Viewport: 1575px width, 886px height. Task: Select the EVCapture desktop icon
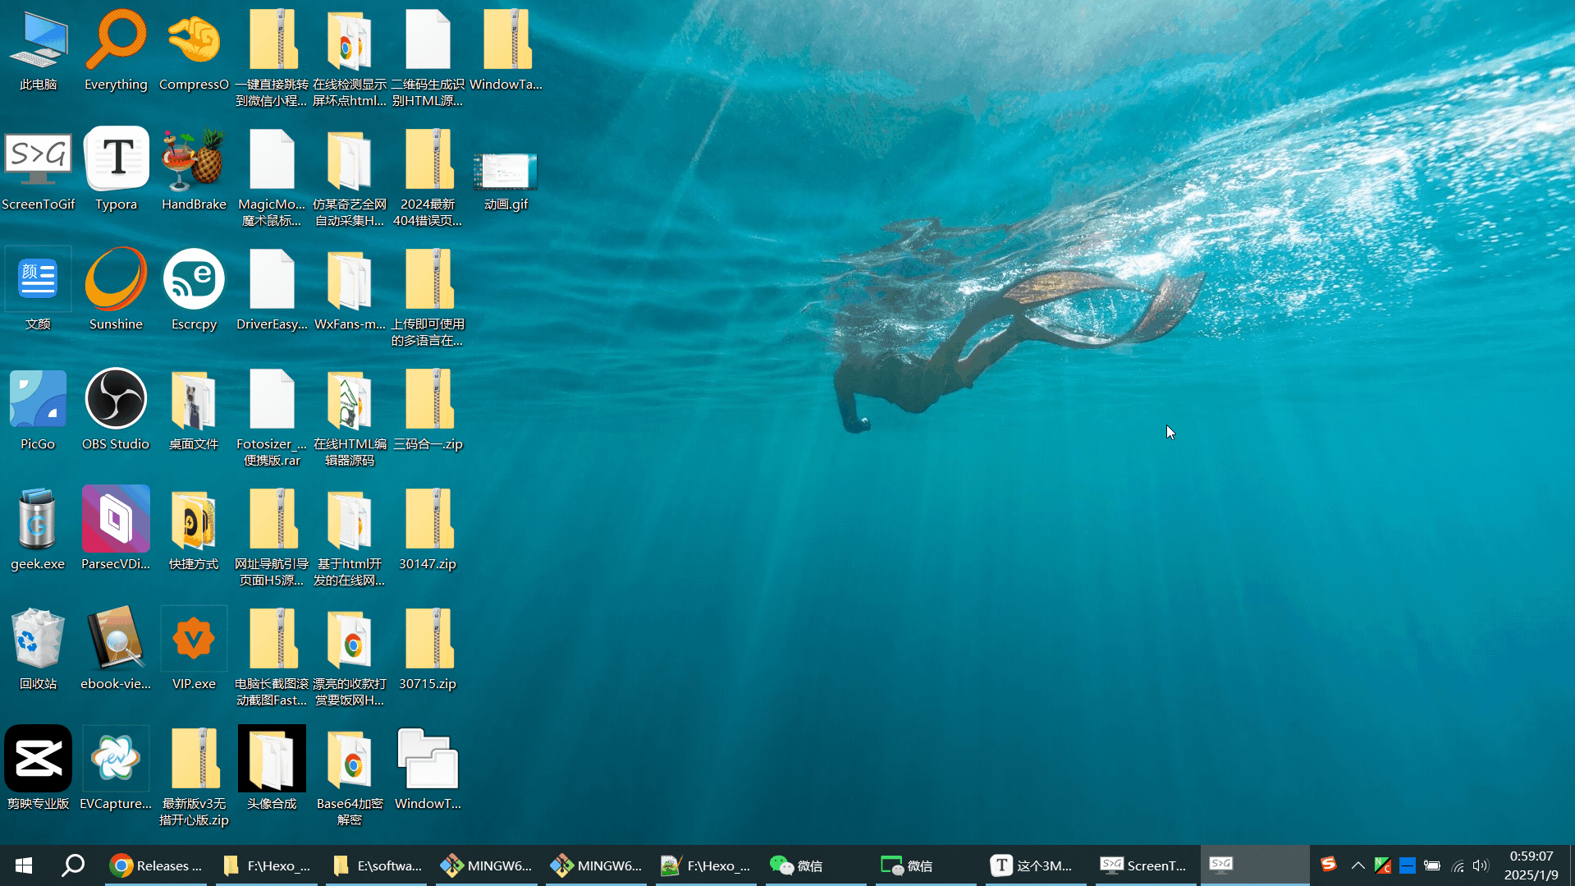pos(116,769)
